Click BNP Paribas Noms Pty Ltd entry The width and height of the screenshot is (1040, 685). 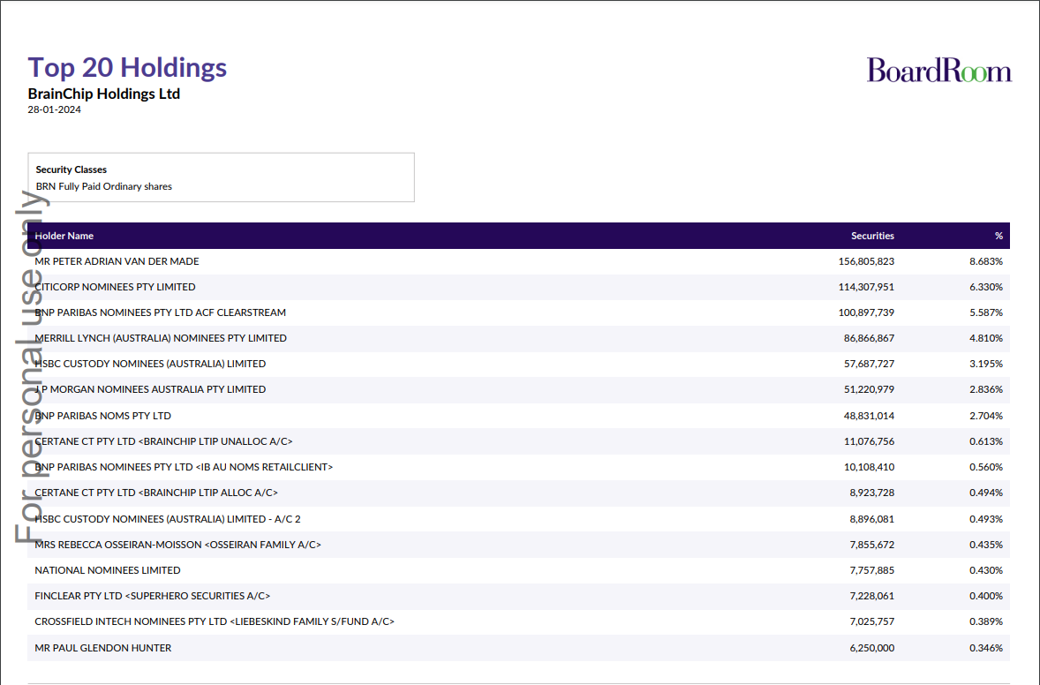point(102,416)
